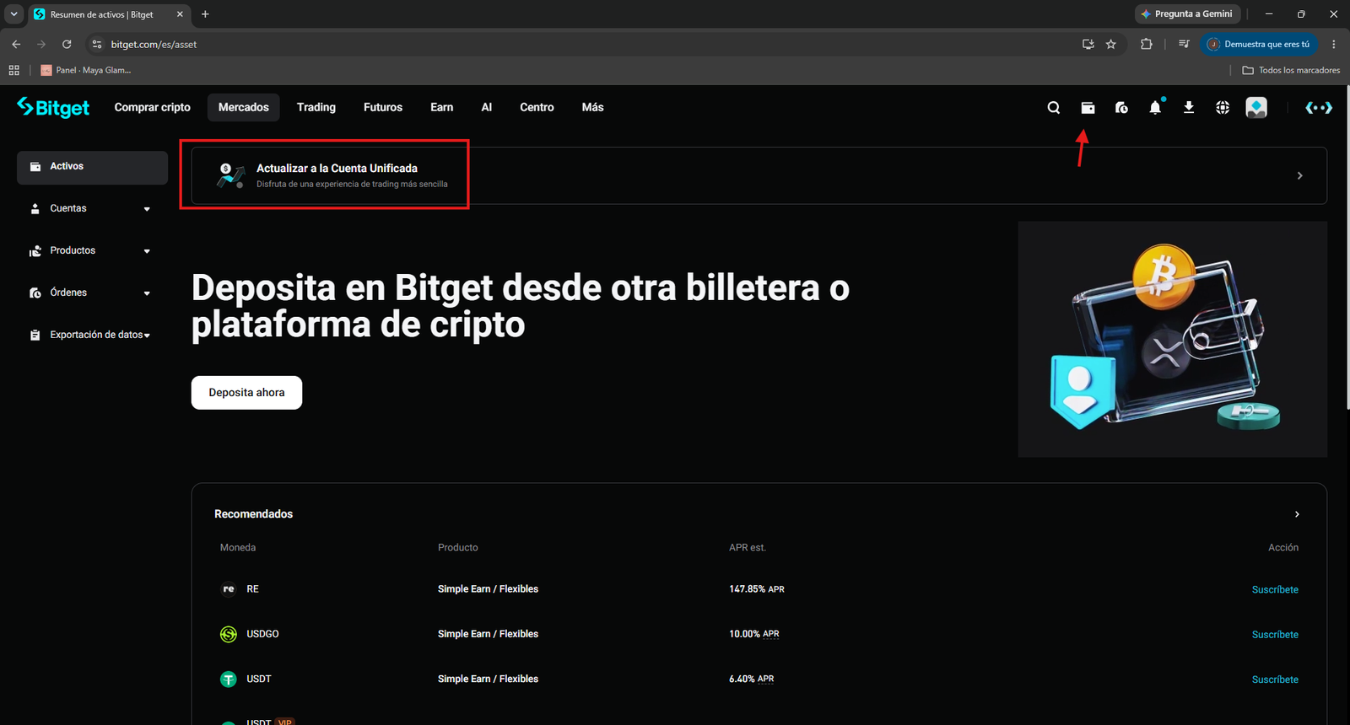Open the Más menu

click(x=592, y=107)
